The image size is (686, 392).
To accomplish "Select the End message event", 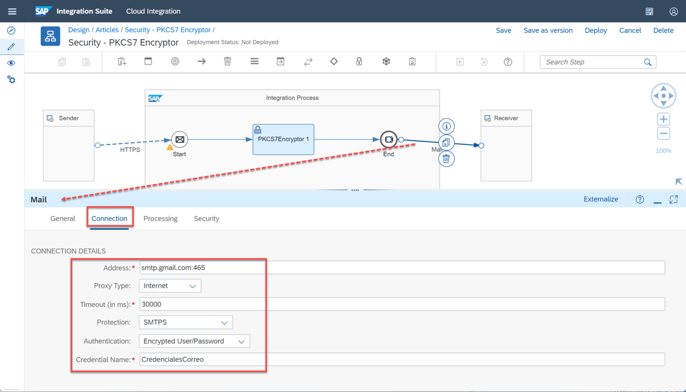I will 389,140.
